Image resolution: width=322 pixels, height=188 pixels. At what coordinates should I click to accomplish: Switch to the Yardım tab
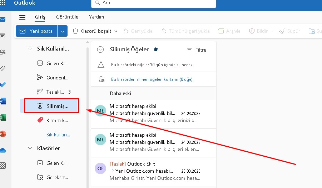(x=96, y=17)
